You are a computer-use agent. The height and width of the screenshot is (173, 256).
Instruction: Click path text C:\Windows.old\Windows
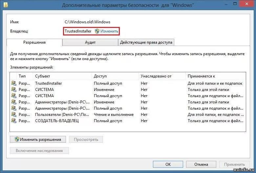point(88,22)
